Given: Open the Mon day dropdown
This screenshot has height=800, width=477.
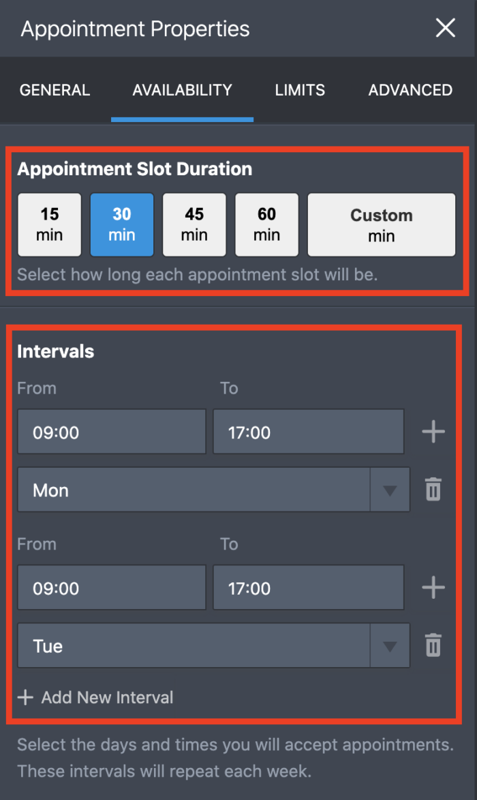Looking at the screenshot, I should [213, 490].
